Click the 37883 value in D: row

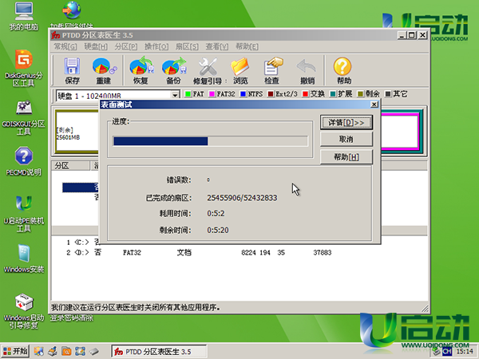pyautogui.click(x=323, y=252)
